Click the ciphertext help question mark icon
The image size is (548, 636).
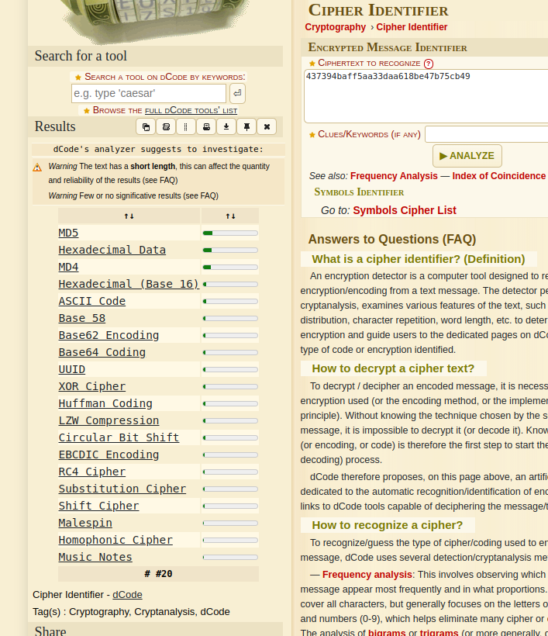(429, 64)
